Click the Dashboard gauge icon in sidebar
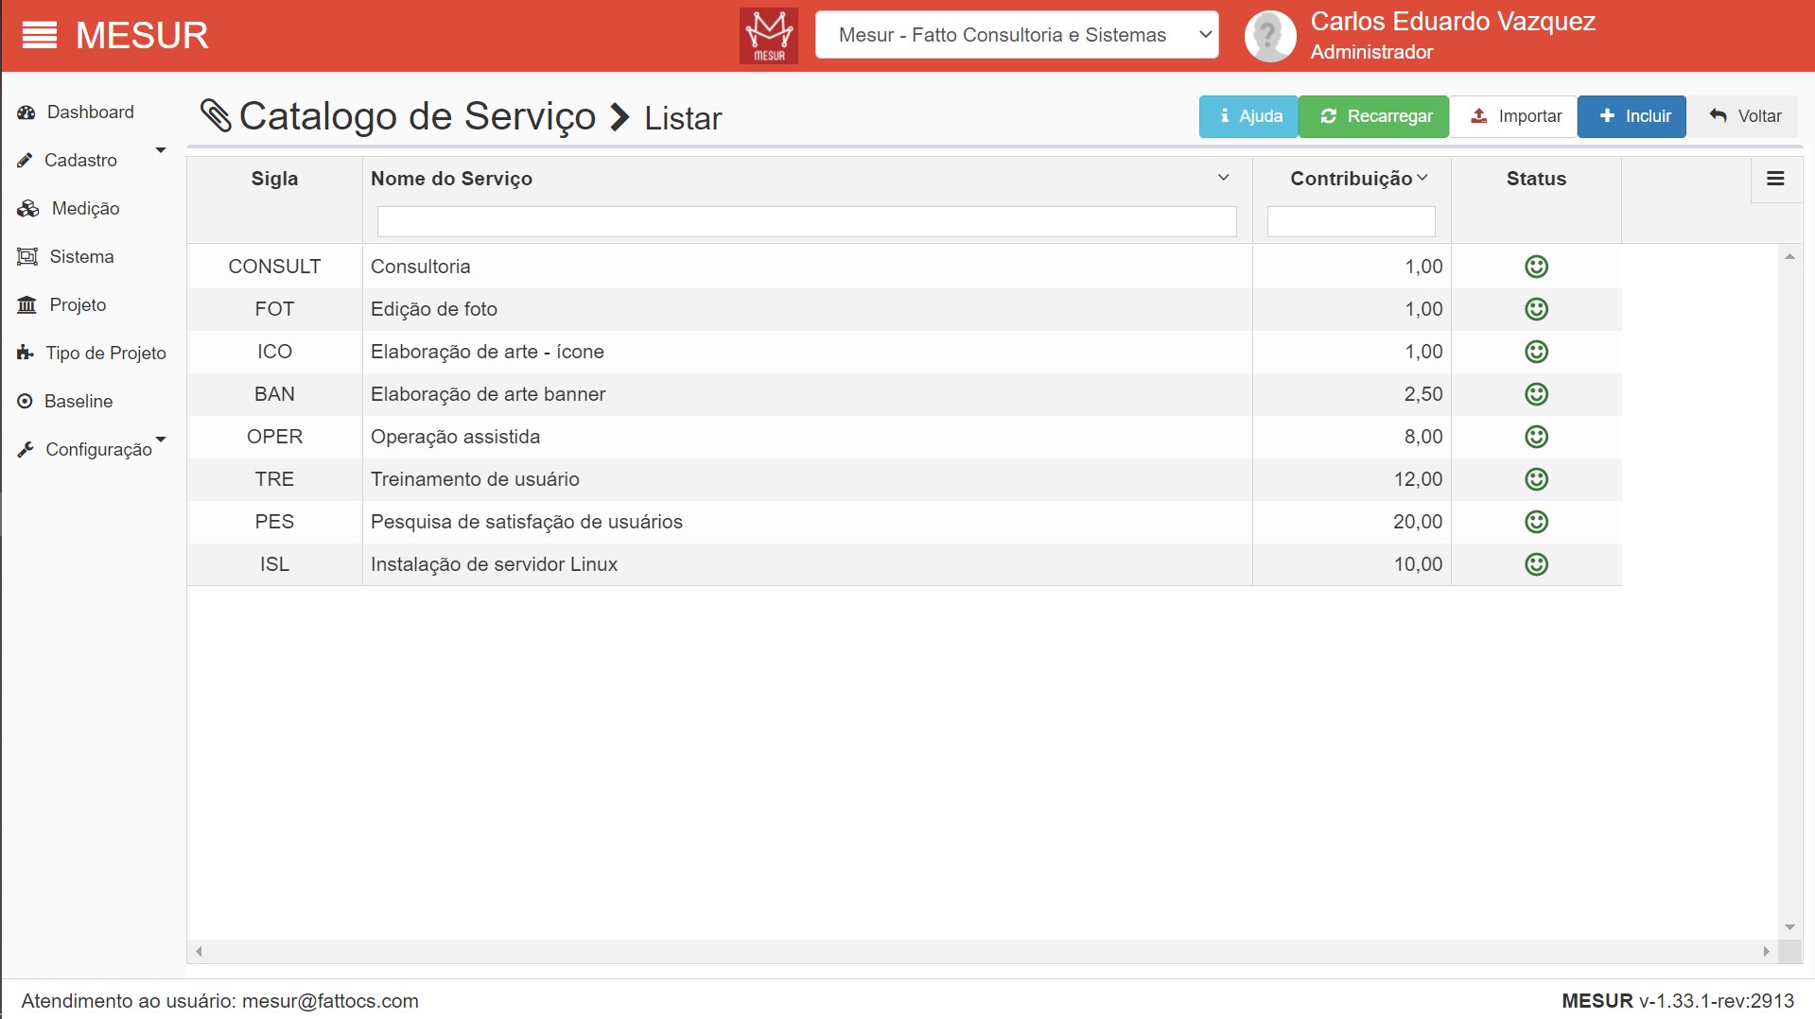Screen dimensions: 1815x1019 click(26, 112)
